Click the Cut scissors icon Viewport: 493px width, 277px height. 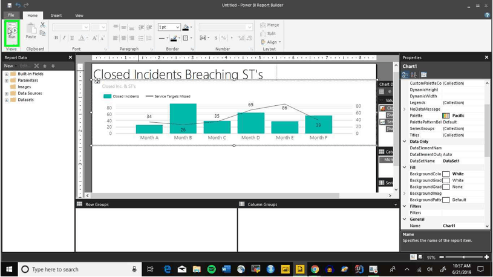click(43, 25)
